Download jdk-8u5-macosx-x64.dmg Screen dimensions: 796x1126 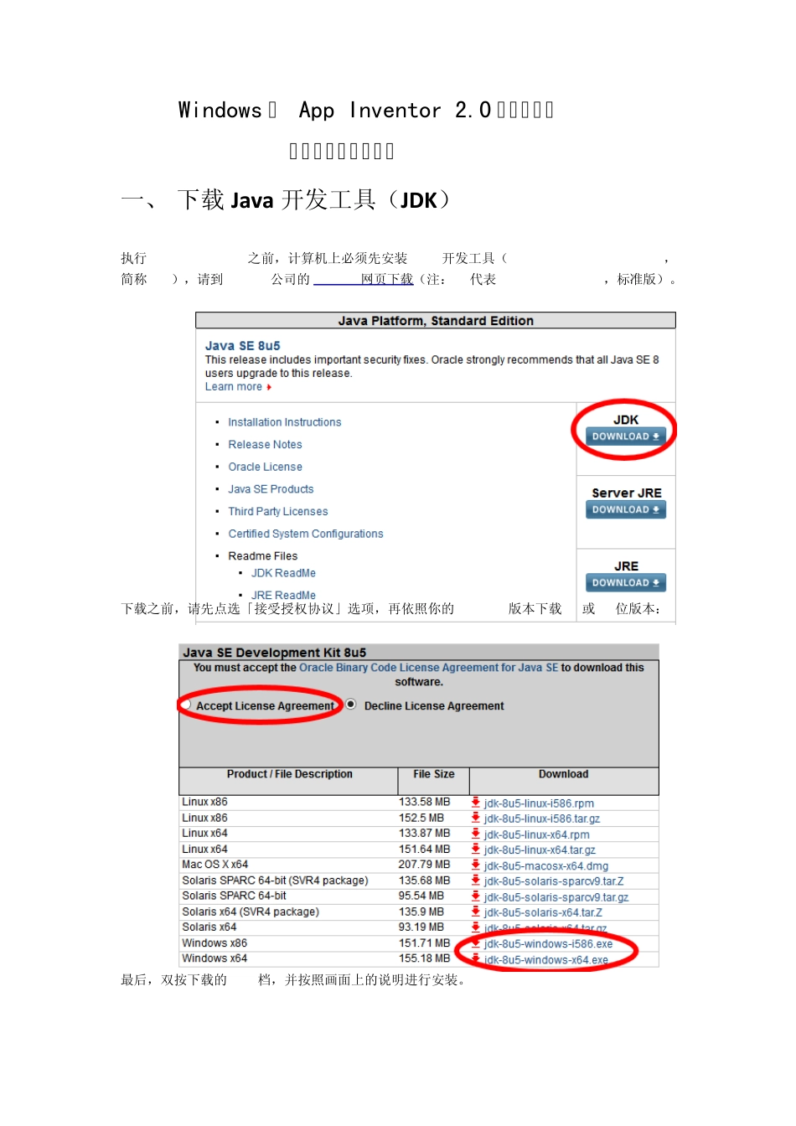click(x=546, y=866)
